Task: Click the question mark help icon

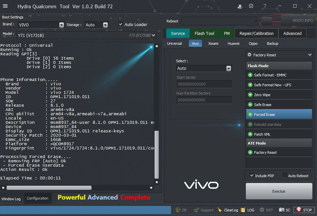Action: tap(265, 6)
